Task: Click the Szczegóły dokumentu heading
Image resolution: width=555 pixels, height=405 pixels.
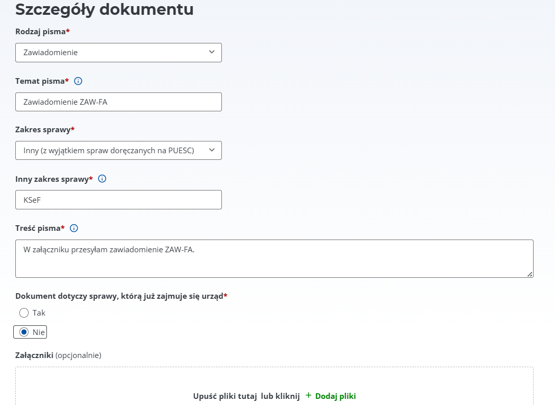Action: (x=105, y=10)
